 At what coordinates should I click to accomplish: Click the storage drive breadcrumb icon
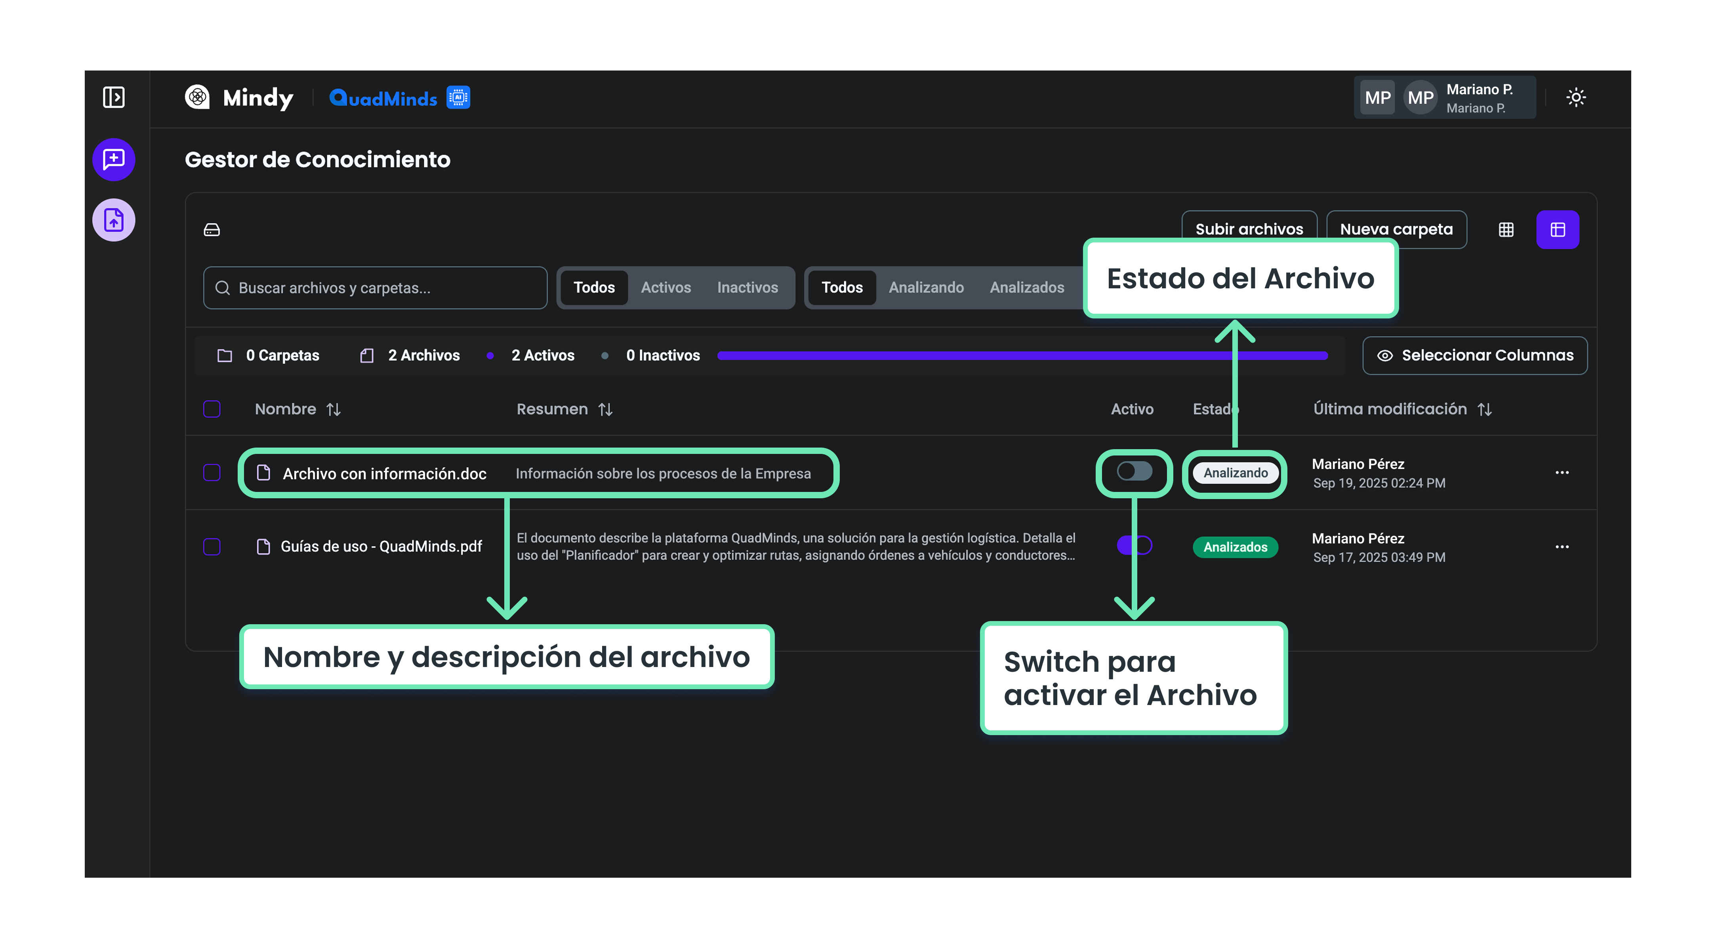pos(212,230)
